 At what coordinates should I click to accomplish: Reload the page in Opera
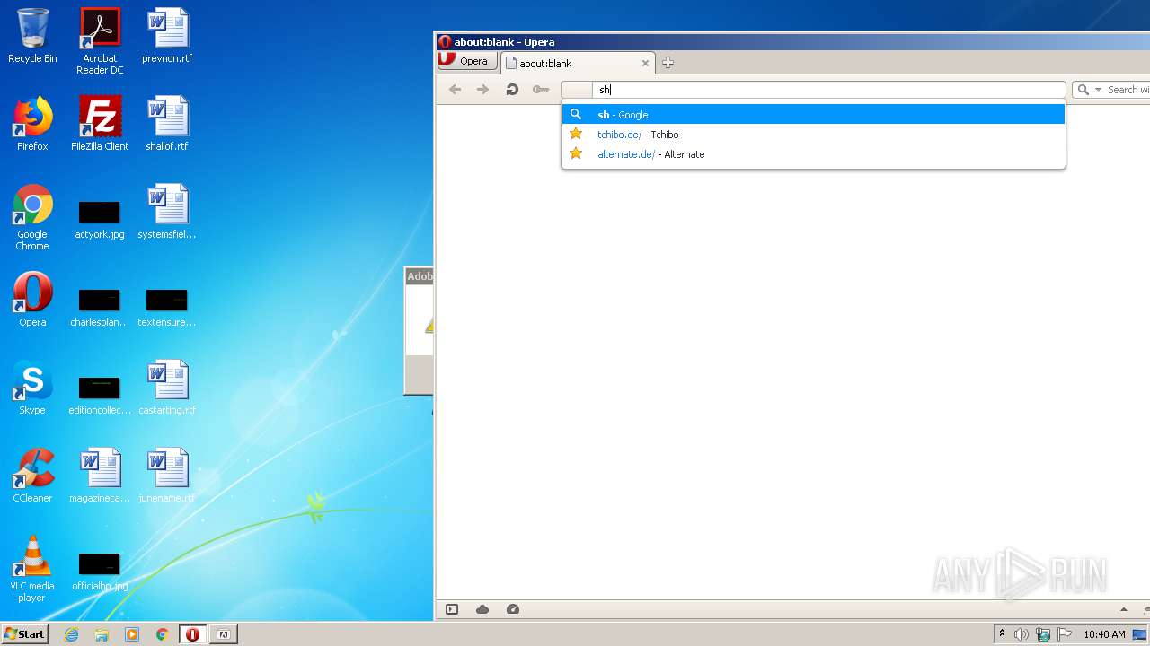point(512,90)
